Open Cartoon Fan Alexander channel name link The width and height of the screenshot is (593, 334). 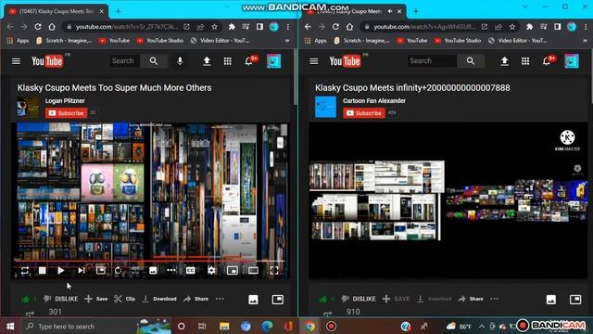pyautogui.click(x=374, y=101)
